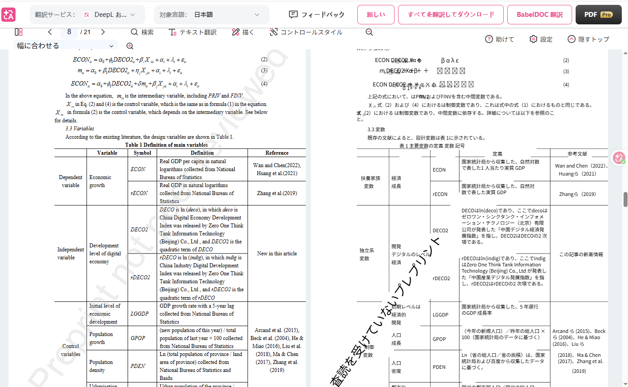Activate the テキスト翻訳 text translation tool

(193, 32)
